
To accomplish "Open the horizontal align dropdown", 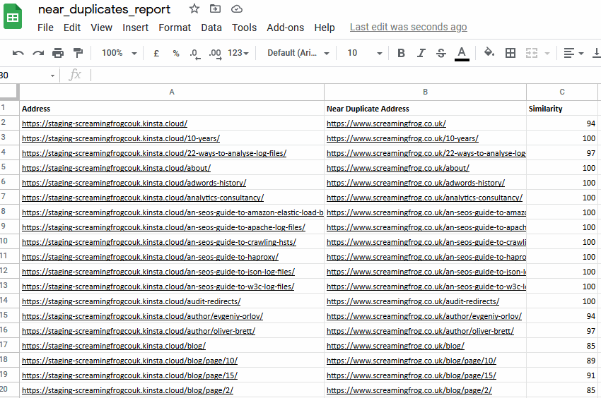I will click(x=573, y=53).
